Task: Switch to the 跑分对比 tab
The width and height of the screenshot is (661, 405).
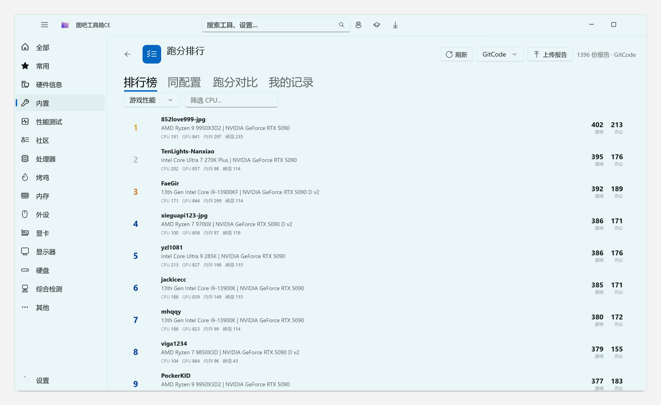Action: pos(235,82)
